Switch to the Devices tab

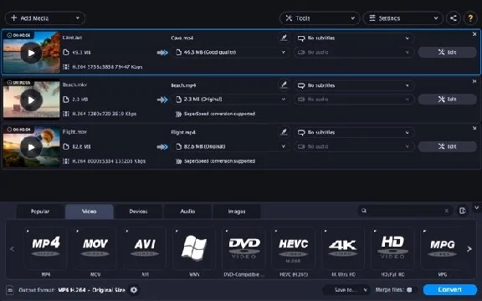[138, 212]
